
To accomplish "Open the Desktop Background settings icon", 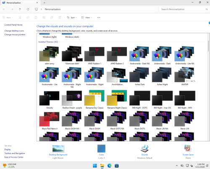I will coord(58,148).
